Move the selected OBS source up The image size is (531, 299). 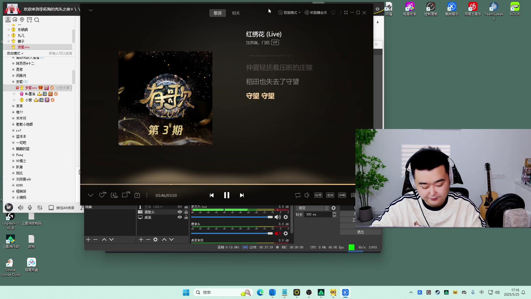pyautogui.click(x=164, y=239)
